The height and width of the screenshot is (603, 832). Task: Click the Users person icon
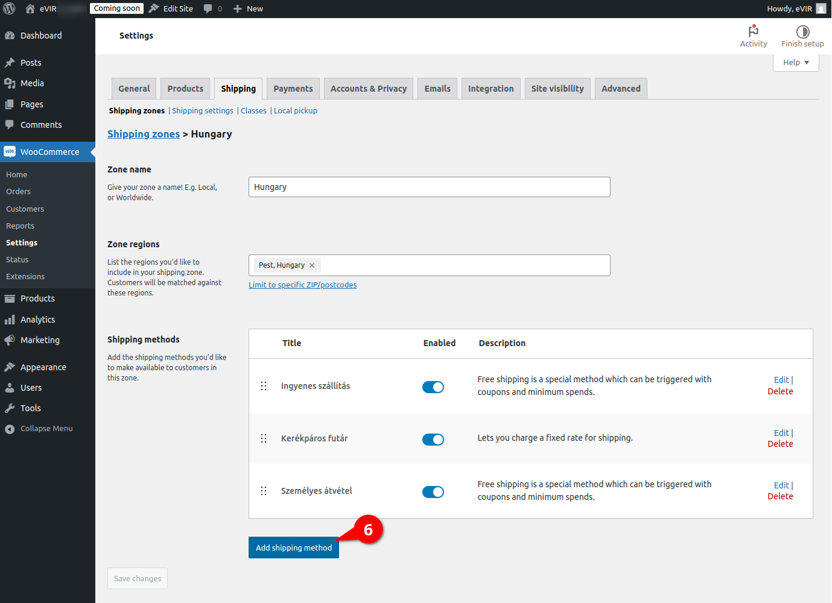point(10,388)
